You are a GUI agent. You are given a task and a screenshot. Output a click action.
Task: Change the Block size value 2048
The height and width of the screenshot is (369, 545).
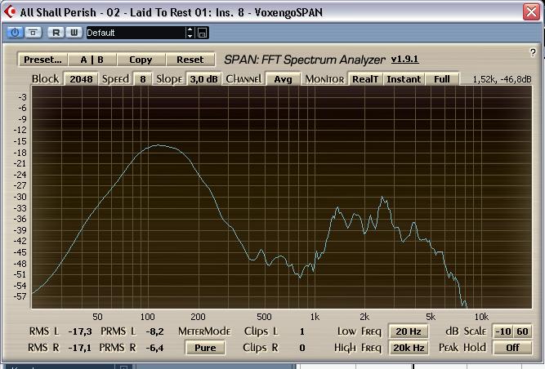point(81,79)
